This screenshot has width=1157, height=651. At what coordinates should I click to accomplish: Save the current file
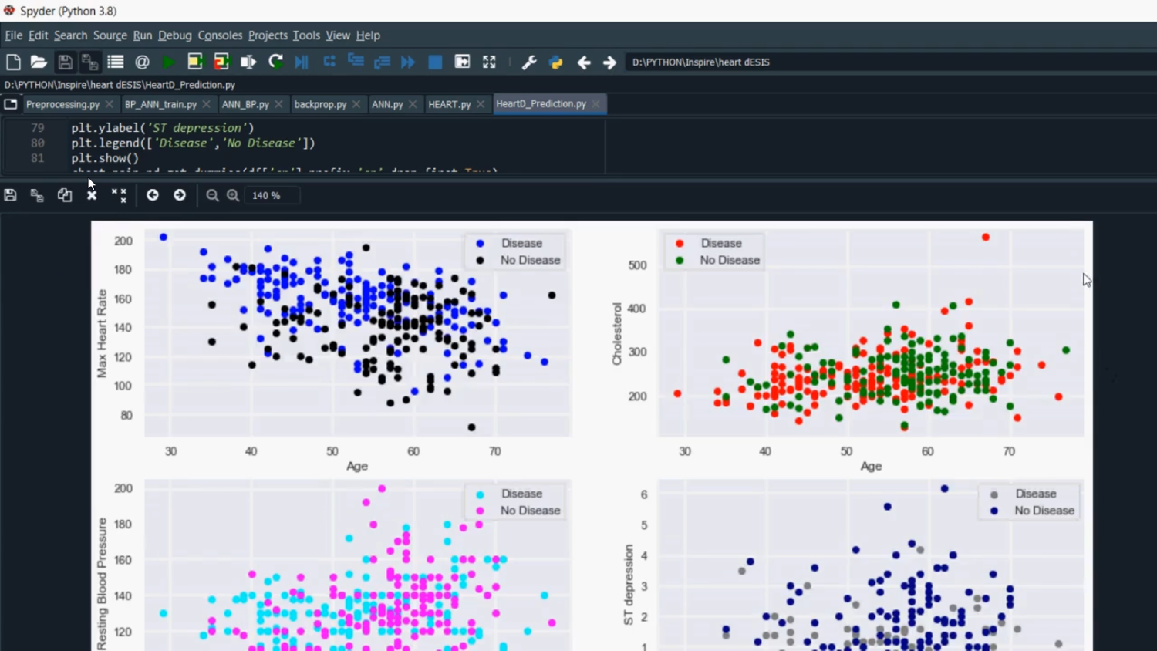click(66, 62)
